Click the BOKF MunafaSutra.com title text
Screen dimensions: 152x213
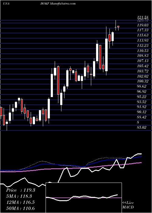[x=59, y=4]
